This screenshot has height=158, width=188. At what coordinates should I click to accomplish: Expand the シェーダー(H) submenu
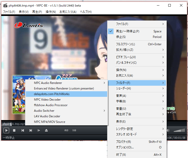137,88
